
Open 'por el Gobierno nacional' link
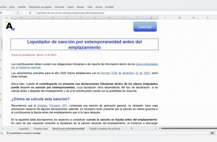click(26, 68)
